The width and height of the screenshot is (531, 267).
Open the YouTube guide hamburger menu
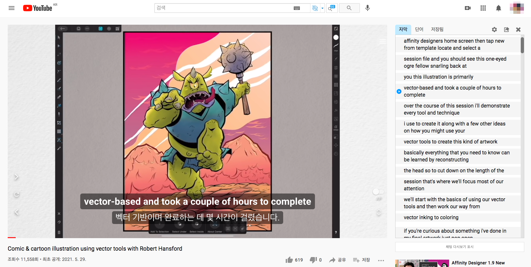point(12,8)
